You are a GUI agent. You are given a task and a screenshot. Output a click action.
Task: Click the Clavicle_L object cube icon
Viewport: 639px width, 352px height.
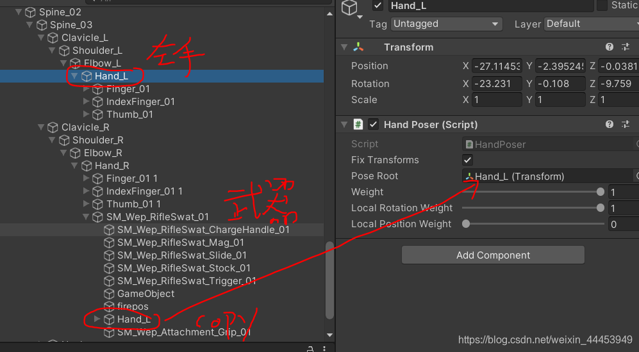pyautogui.click(x=53, y=38)
